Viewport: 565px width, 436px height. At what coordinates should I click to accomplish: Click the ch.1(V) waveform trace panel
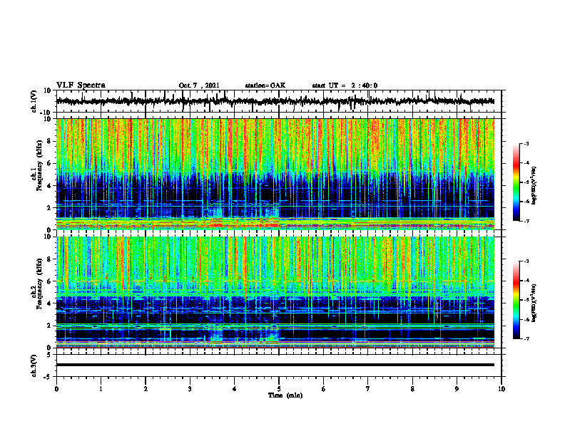tap(278, 101)
